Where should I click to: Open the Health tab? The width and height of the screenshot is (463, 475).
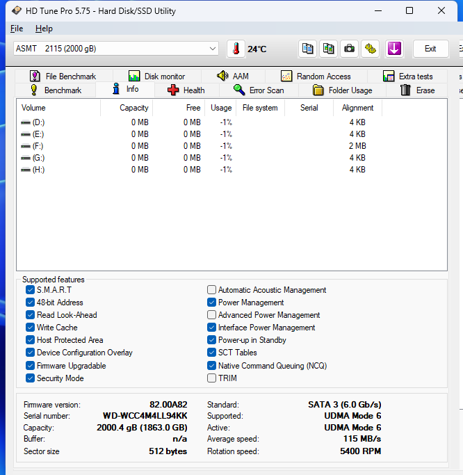(x=186, y=90)
